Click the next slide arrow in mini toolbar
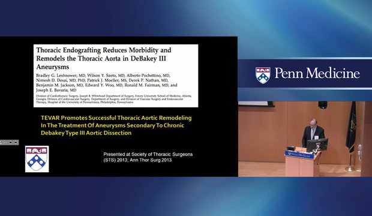Screen dimensions: 372x216 pyautogui.click(x=16, y=142)
